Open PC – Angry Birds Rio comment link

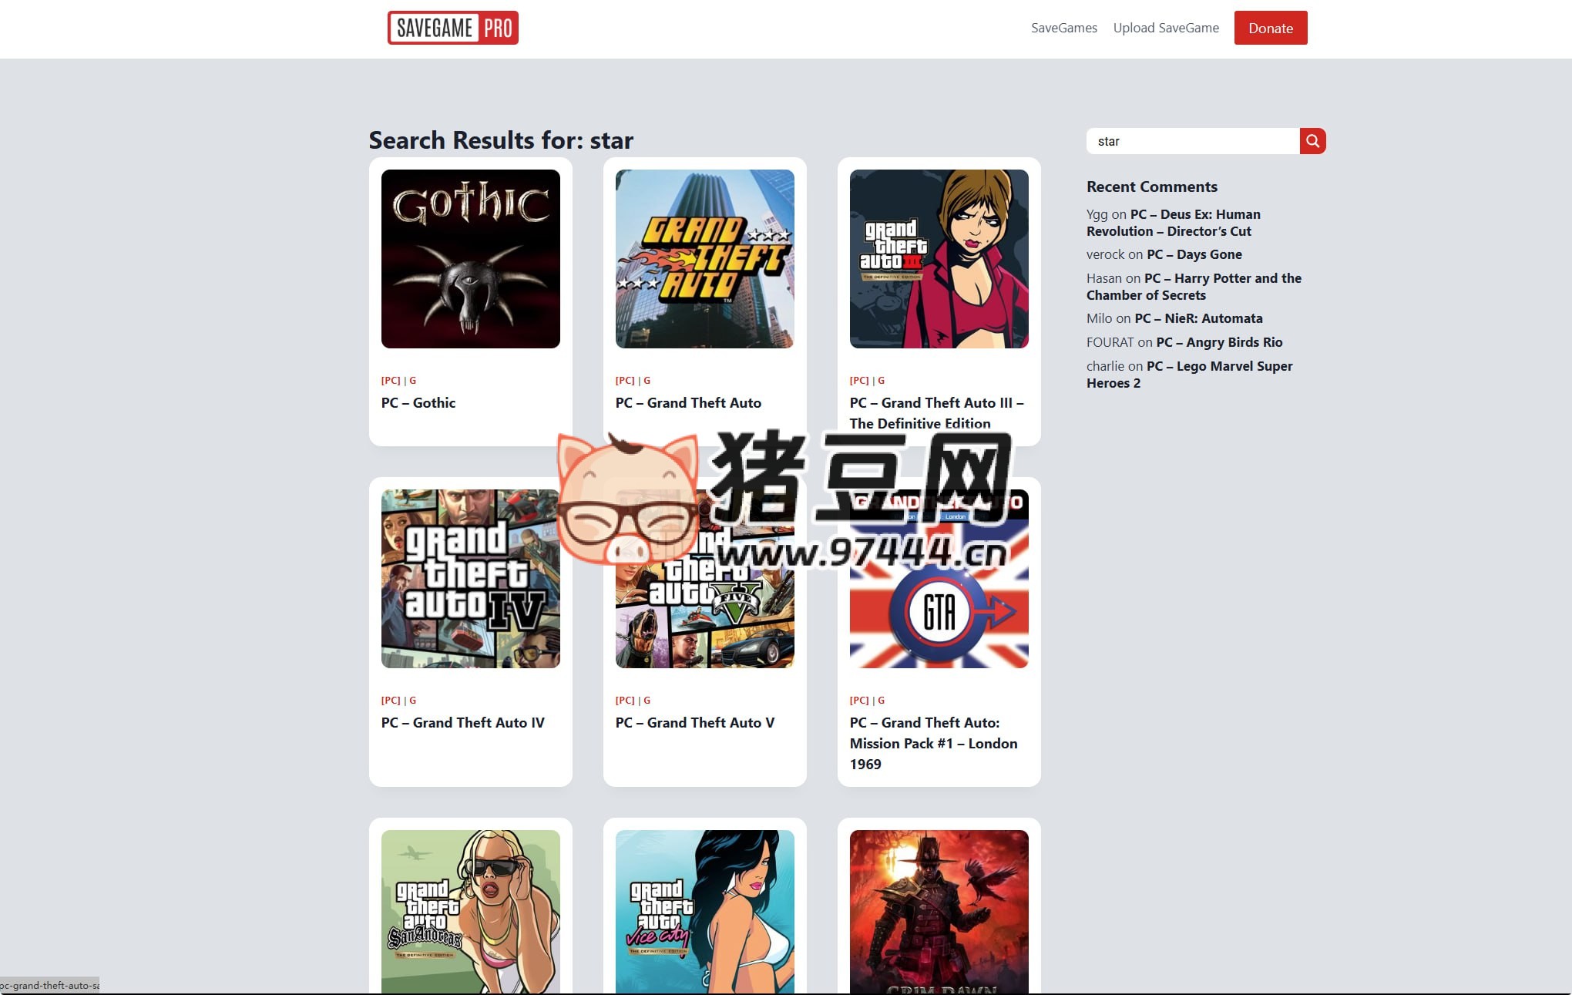1220,342
